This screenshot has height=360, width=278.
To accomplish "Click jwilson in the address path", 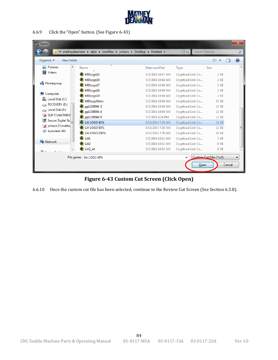I will click(124, 52).
